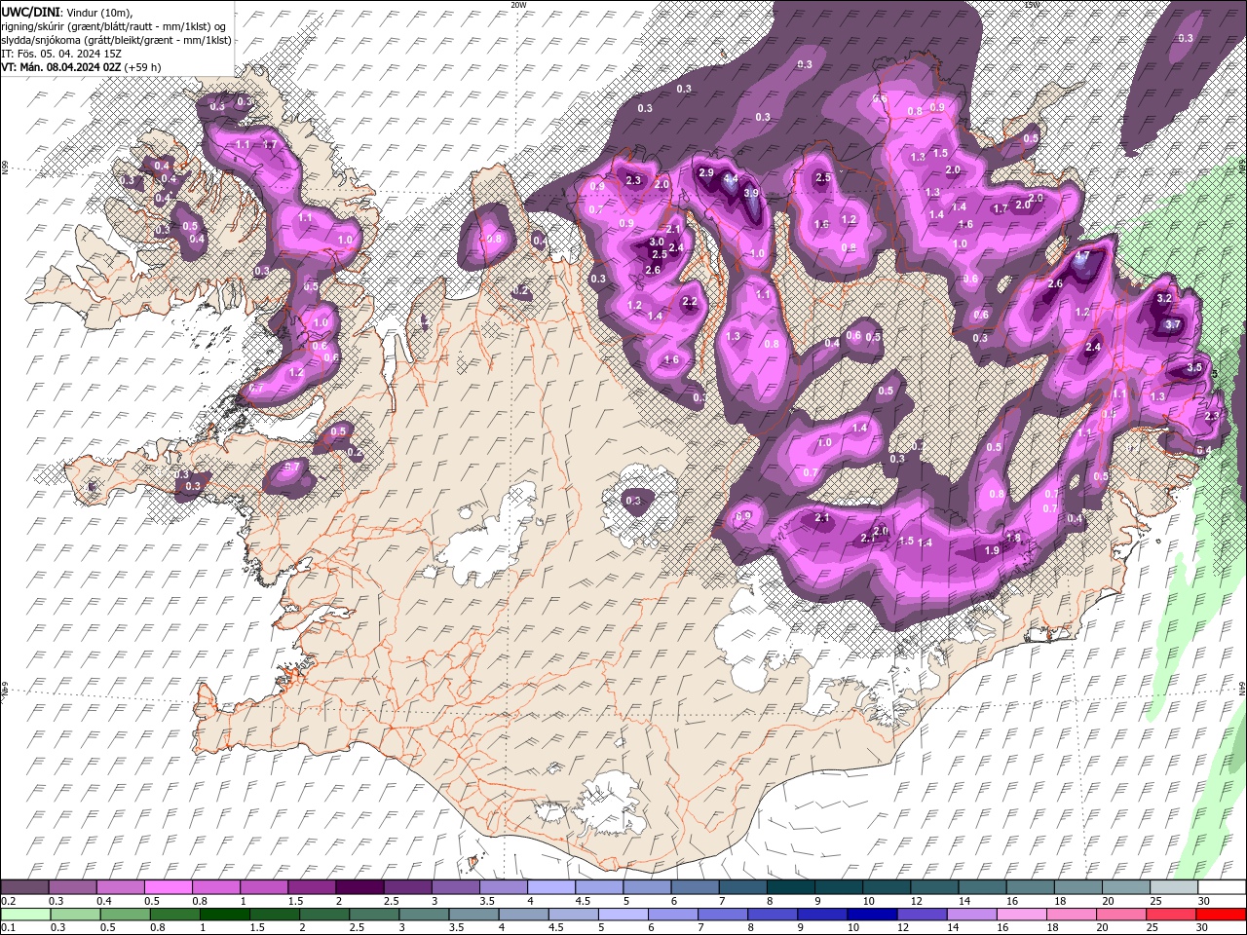This screenshot has width=1247, height=935.
Task: Select the light pink 16 mm rain scale swatch
Action: pyautogui.click(x=1021, y=915)
